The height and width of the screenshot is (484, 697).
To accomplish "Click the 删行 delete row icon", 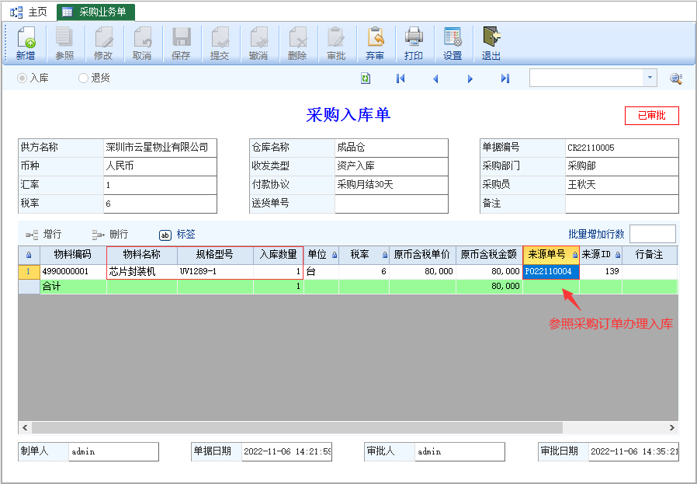I will click(x=99, y=235).
